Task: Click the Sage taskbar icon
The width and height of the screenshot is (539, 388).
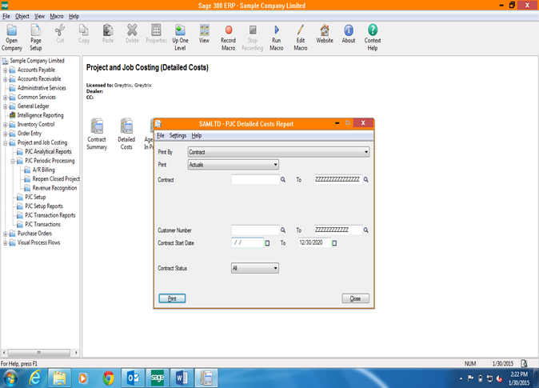Action: click(158, 378)
